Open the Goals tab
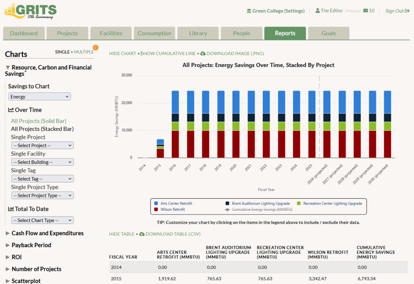414x284 pixels. pos(328,33)
